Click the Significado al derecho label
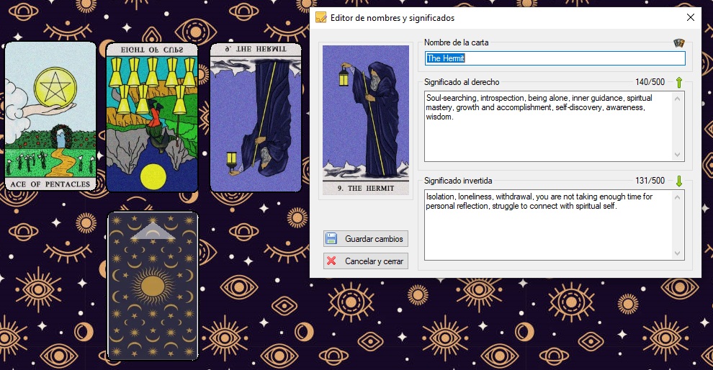Viewport: 713px width, 370px height. [x=462, y=82]
